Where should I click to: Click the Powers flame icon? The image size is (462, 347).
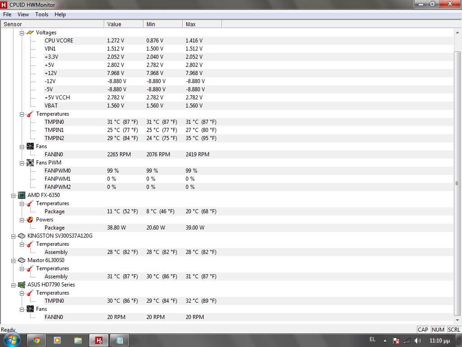coord(30,220)
